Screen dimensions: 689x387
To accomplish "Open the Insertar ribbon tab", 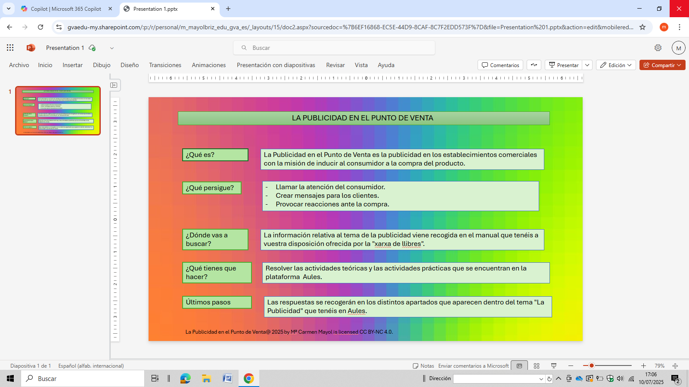I will tap(72, 65).
